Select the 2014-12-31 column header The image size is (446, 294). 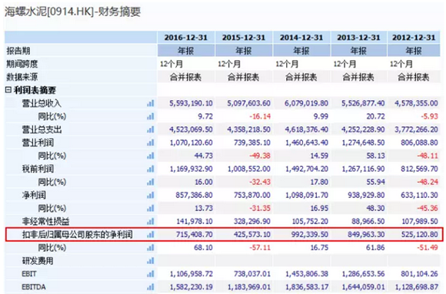pos(301,38)
